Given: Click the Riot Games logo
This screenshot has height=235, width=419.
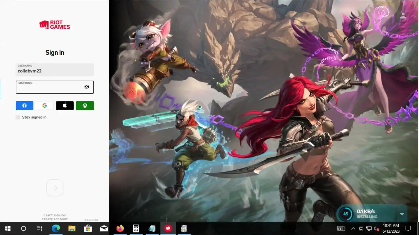Looking at the screenshot, I should pyautogui.click(x=55, y=25).
